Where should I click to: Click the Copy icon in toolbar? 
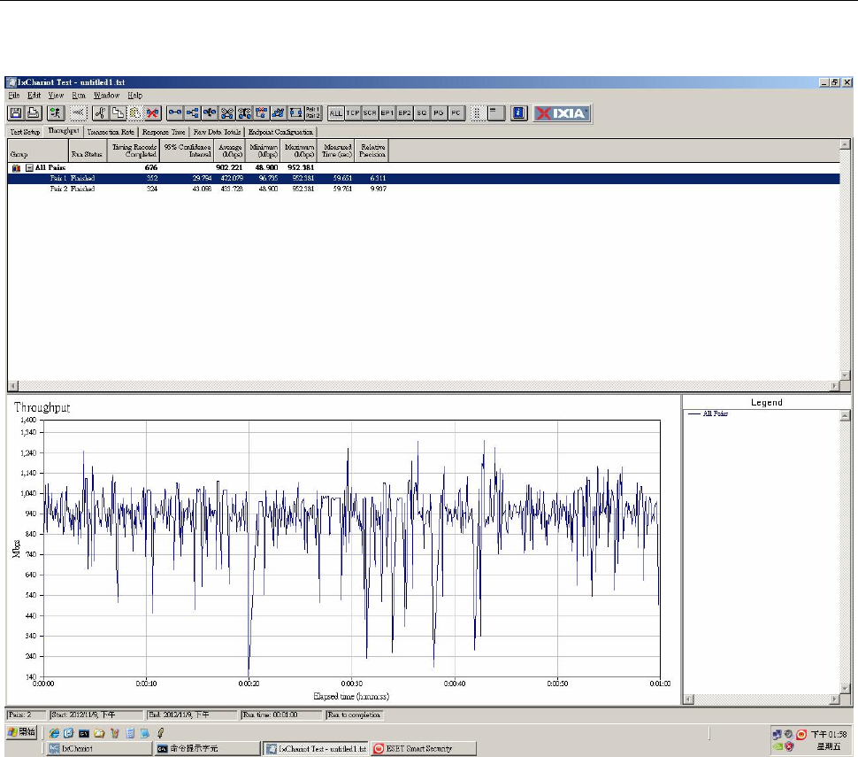[x=118, y=112]
